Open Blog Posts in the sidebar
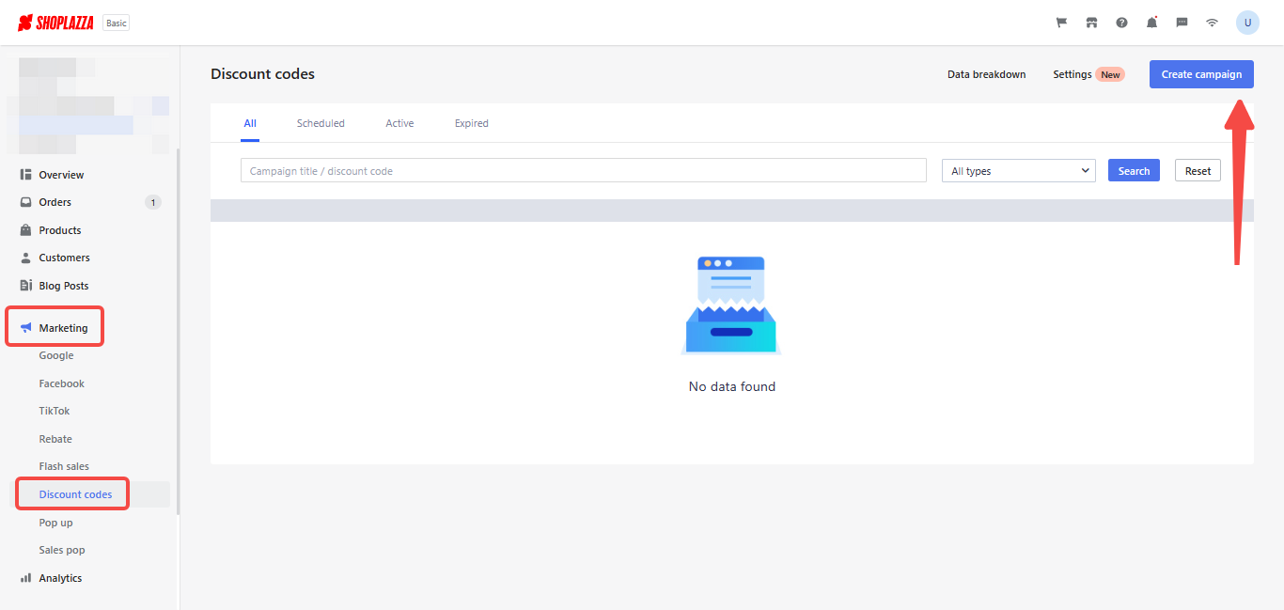This screenshot has width=1284, height=610. (63, 286)
